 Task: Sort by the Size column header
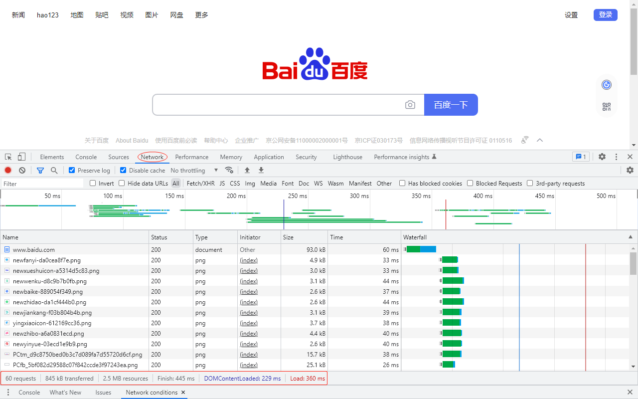(x=304, y=237)
